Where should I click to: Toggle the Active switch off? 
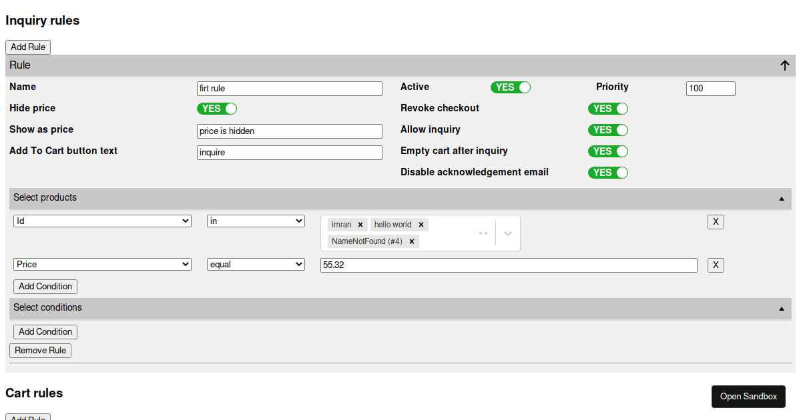511,87
